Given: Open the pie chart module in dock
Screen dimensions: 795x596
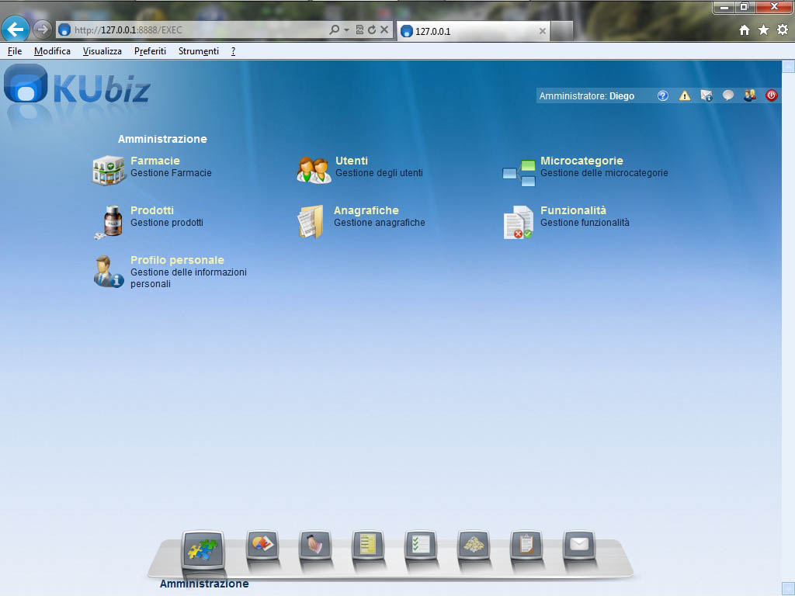Looking at the screenshot, I should pyautogui.click(x=262, y=545).
